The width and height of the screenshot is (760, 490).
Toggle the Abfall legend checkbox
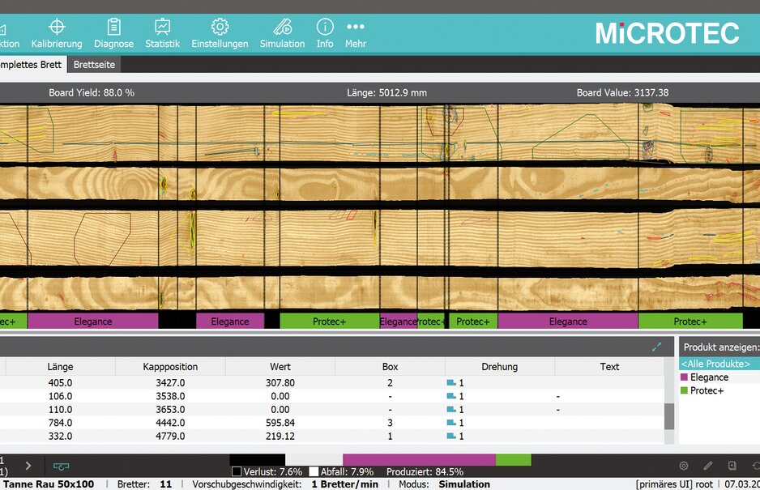314,471
